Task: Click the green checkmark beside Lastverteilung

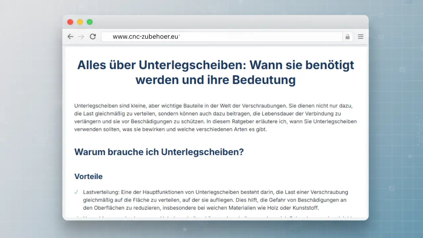Action: tap(76, 192)
